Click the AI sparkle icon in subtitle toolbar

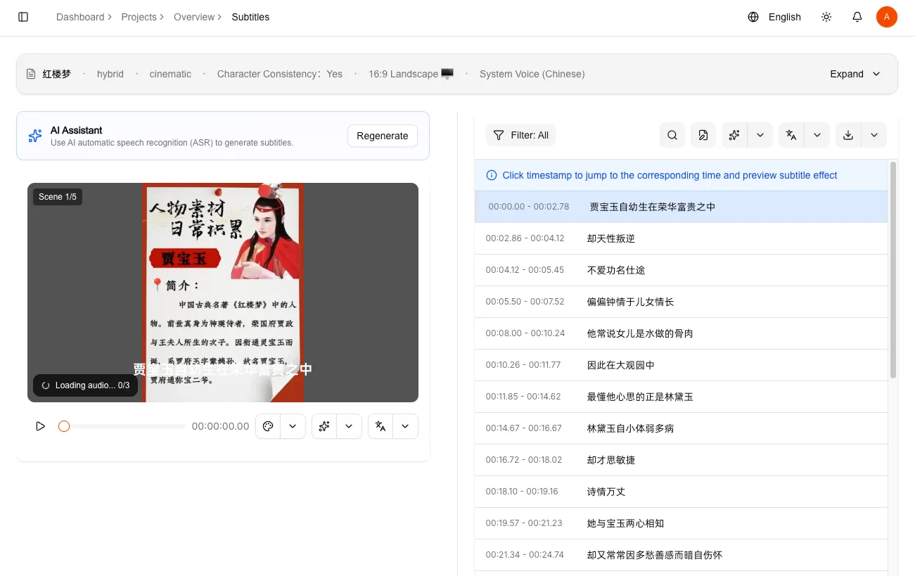(734, 135)
